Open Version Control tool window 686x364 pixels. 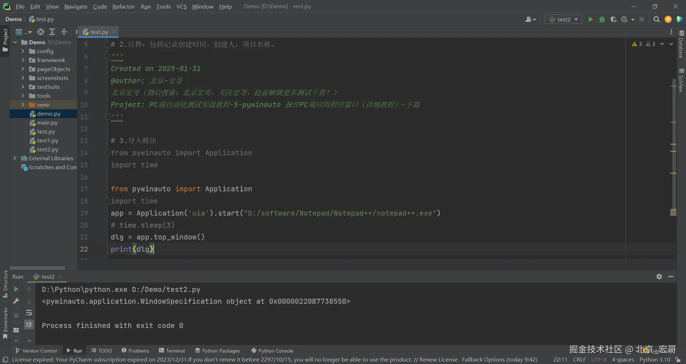coord(36,351)
